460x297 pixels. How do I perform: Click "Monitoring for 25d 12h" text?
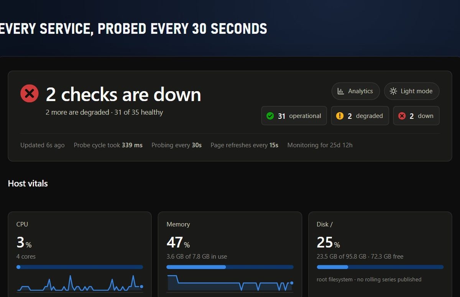320,145
